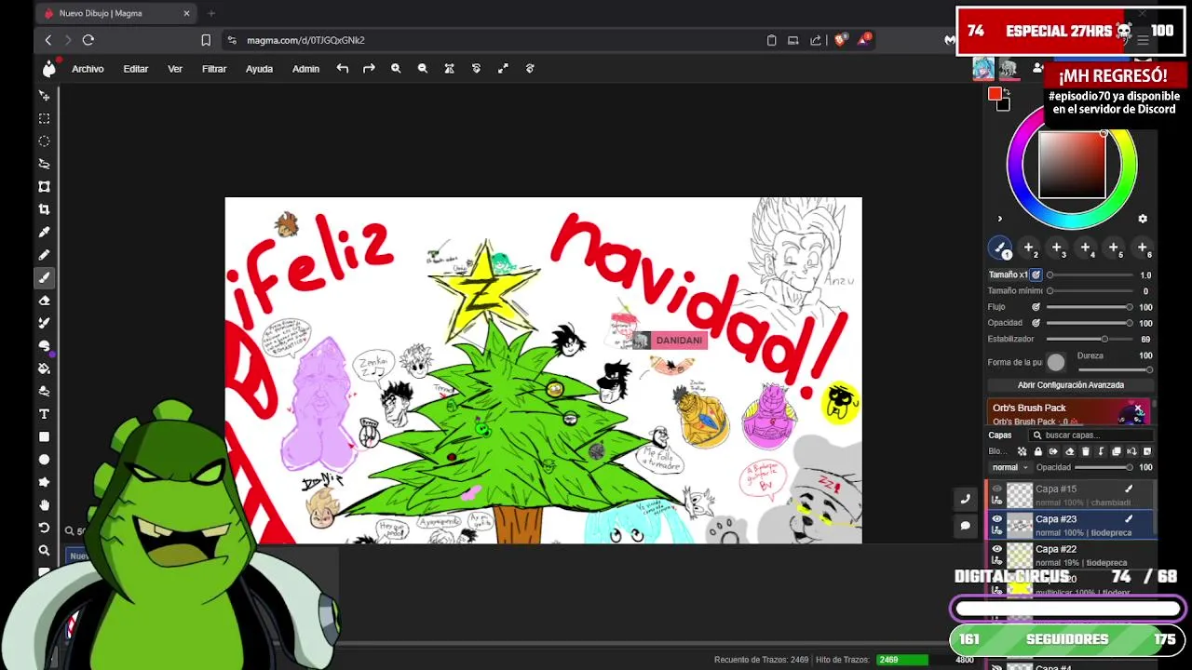Open the Editar menu
The width and height of the screenshot is (1192, 670).
coord(136,69)
